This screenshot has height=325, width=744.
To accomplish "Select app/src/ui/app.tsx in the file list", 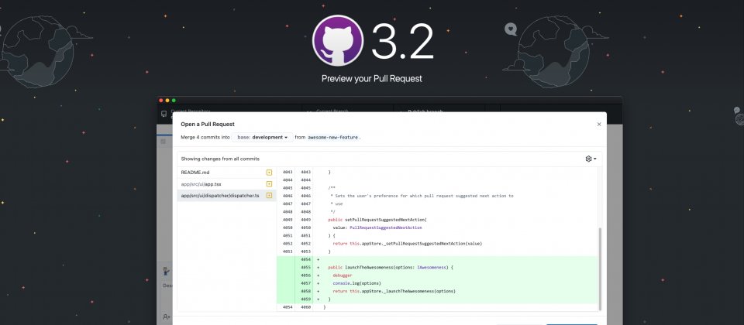I will (x=227, y=184).
